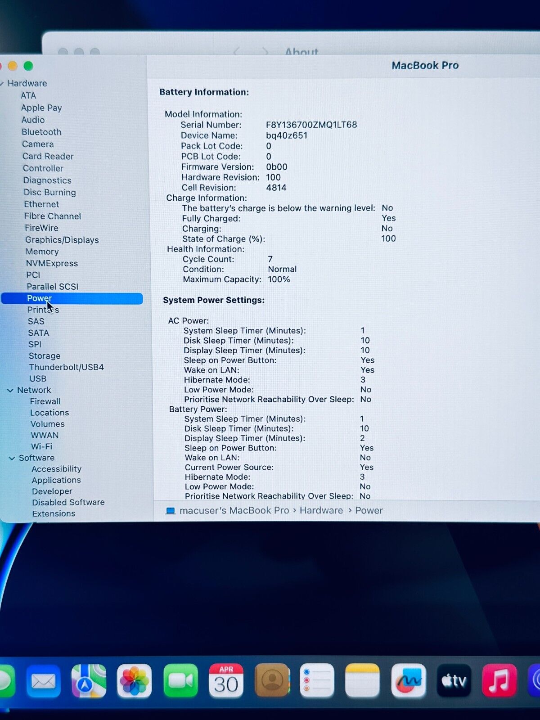The image size is (540, 720).
Task: Select Apple Pay in sidebar
Action: click(x=41, y=108)
